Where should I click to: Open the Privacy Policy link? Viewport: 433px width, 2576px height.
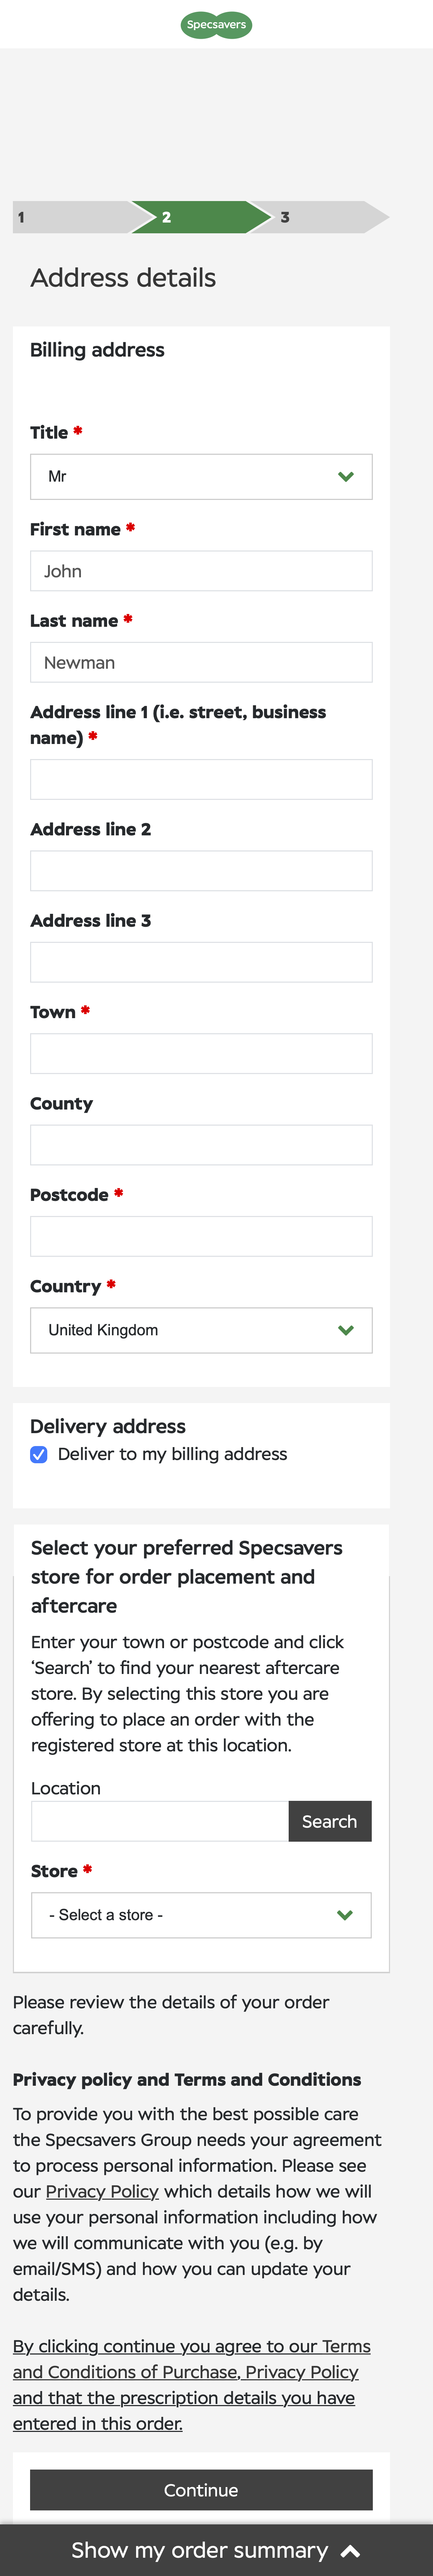(102, 2191)
